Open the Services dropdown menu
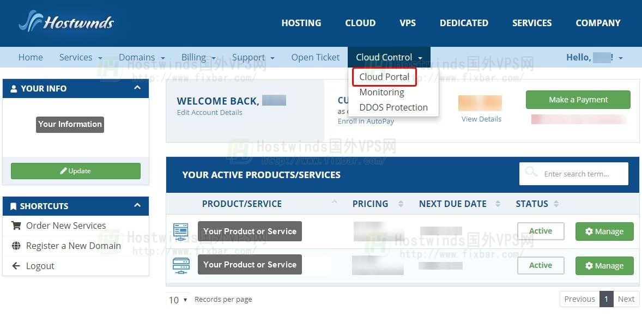 point(81,57)
